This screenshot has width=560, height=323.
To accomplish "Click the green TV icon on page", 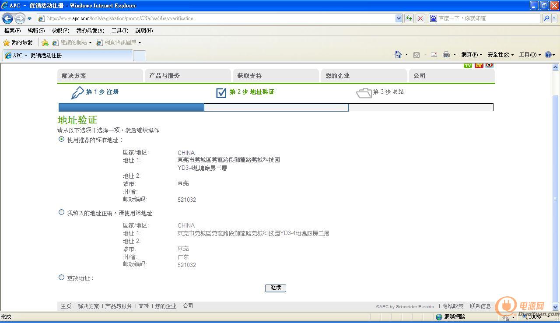I will (468, 65).
